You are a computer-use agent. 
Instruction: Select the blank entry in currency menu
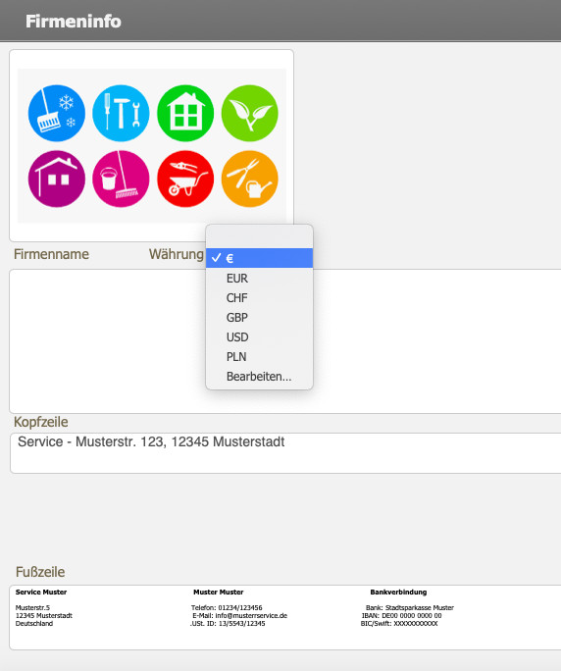tap(259, 238)
